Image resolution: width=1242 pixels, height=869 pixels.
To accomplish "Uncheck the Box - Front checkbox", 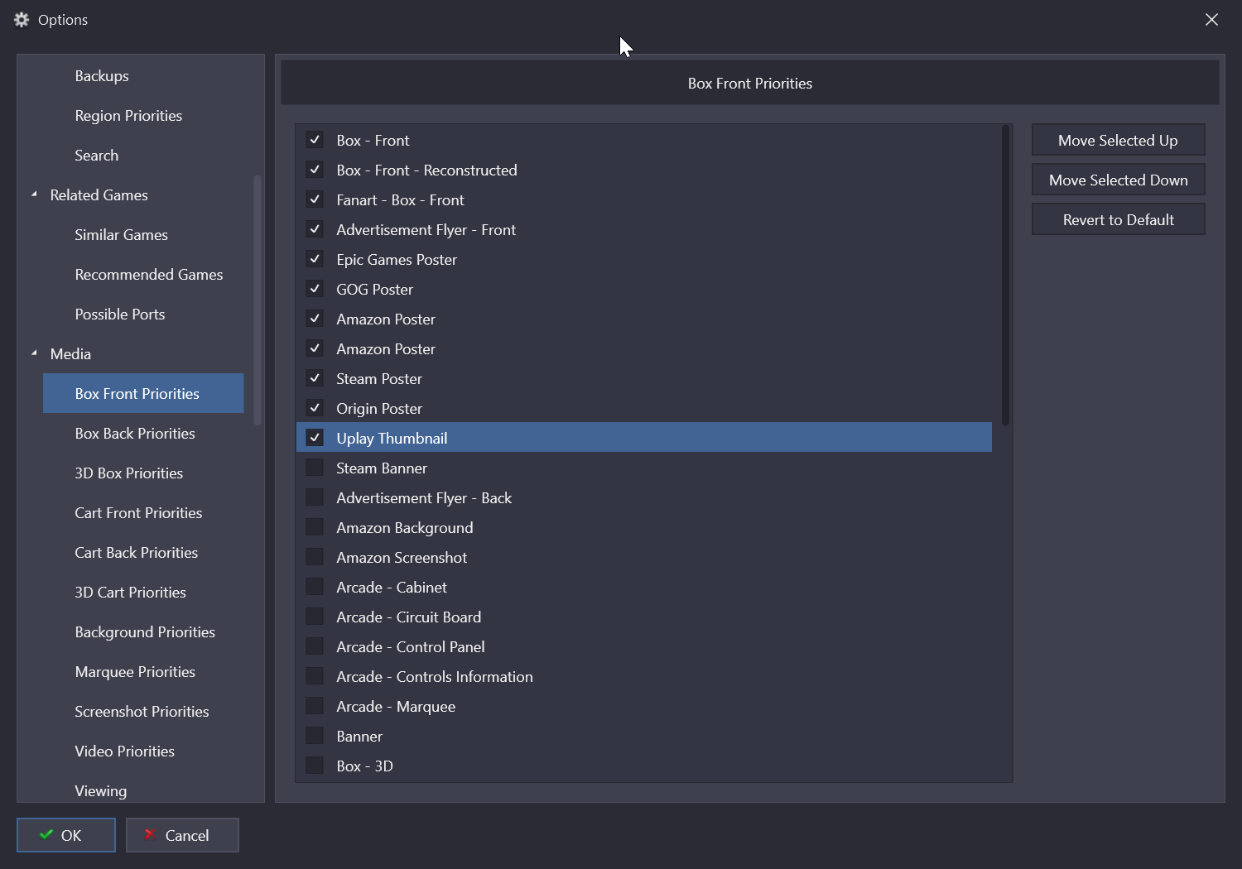I will (315, 140).
